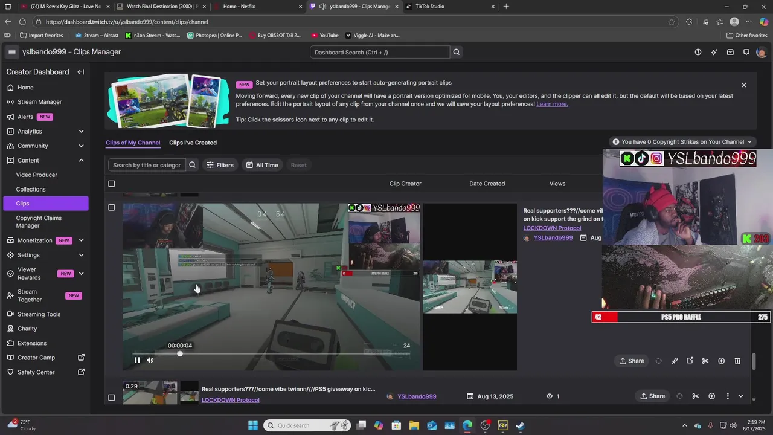Click the page vertical scrollbar thumb
The height and width of the screenshot is (435, 773).
[754, 361]
